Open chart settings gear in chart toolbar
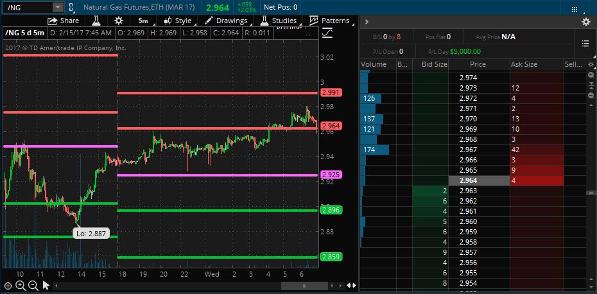The width and height of the screenshot is (597, 294). [118, 21]
